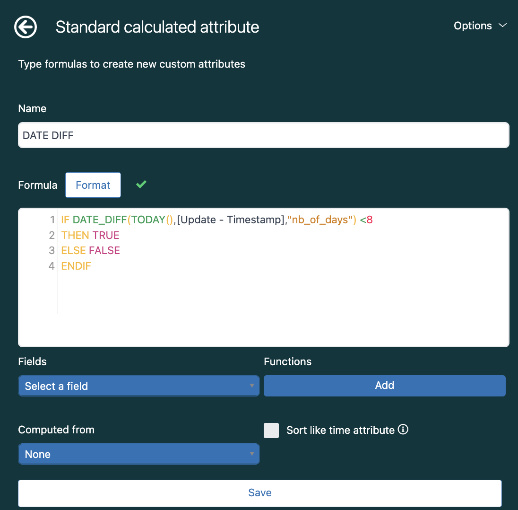Click the ENDIF keyword in formula
The height and width of the screenshot is (510, 518).
(x=76, y=266)
